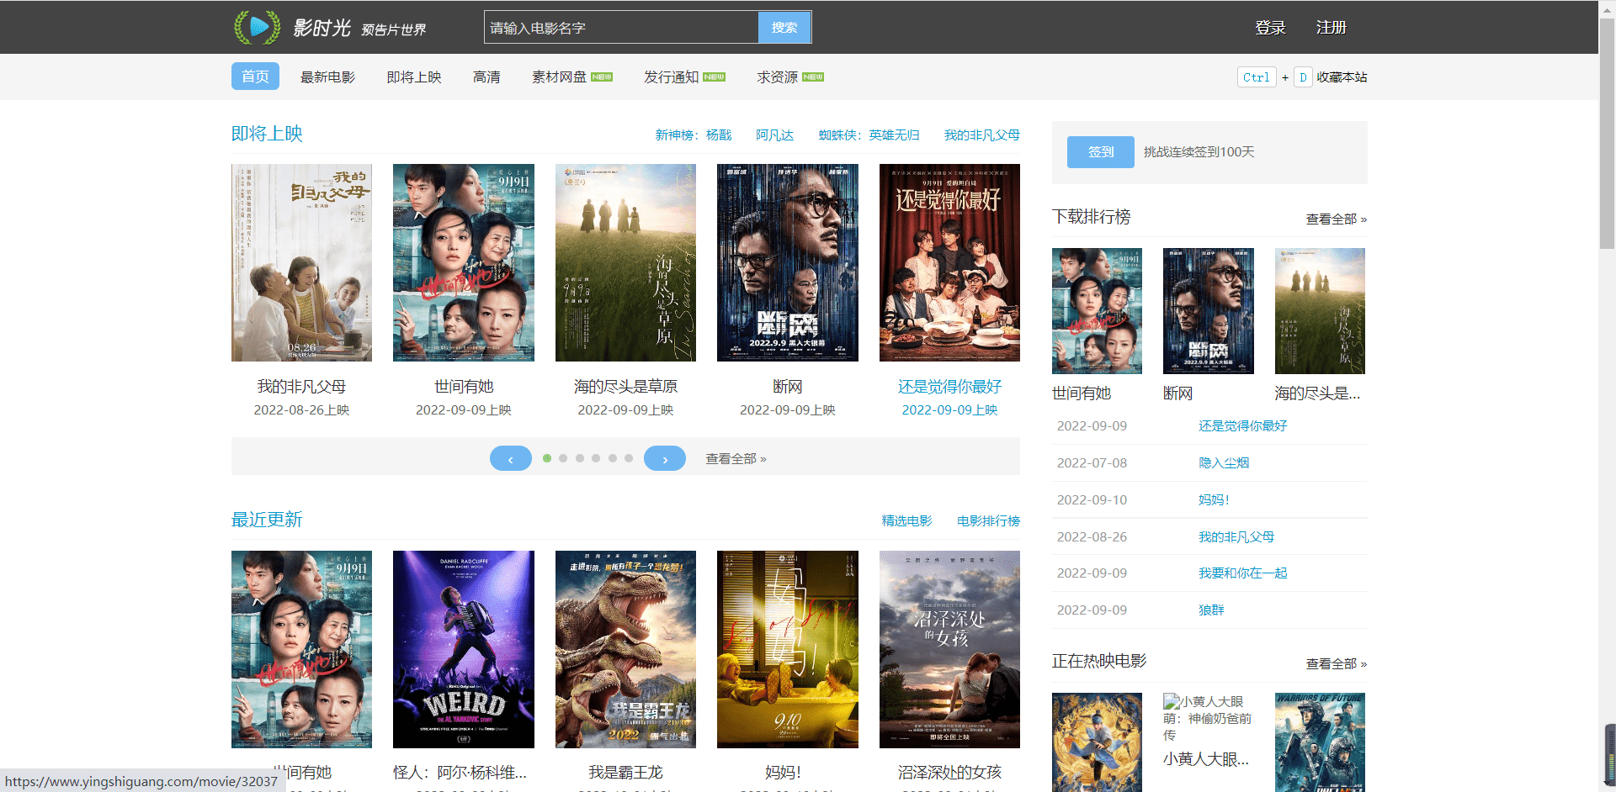Open the 世间有她 poster in 即将上映
This screenshot has width=1616, height=792.
point(464,262)
